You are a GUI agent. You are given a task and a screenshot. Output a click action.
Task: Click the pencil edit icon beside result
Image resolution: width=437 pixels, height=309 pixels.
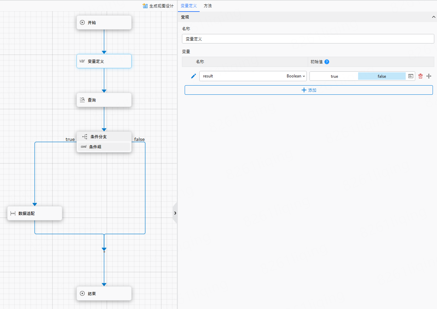click(x=193, y=76)
